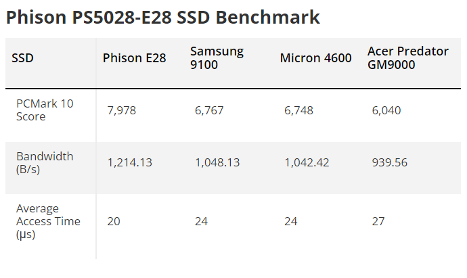Select the 6,748 score cell
This screenshot has height=278, width=467.
298,110
